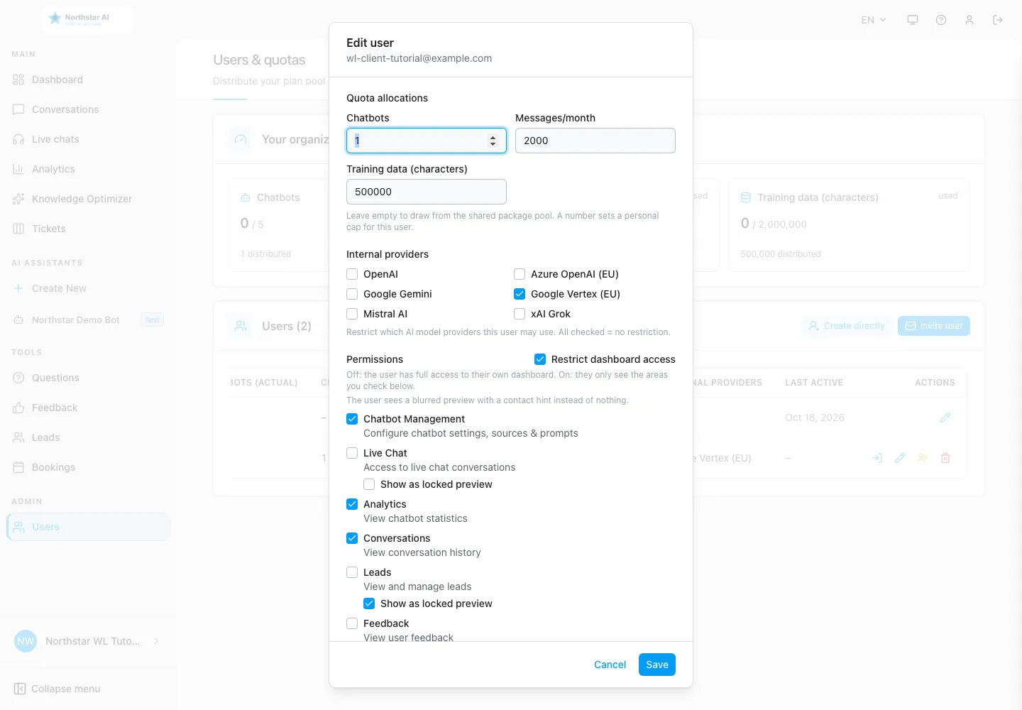Click the yellow user icon in Vertex (EU) row
The width and height of the screenshot is (1022, 710).
(x=923, y=458)
